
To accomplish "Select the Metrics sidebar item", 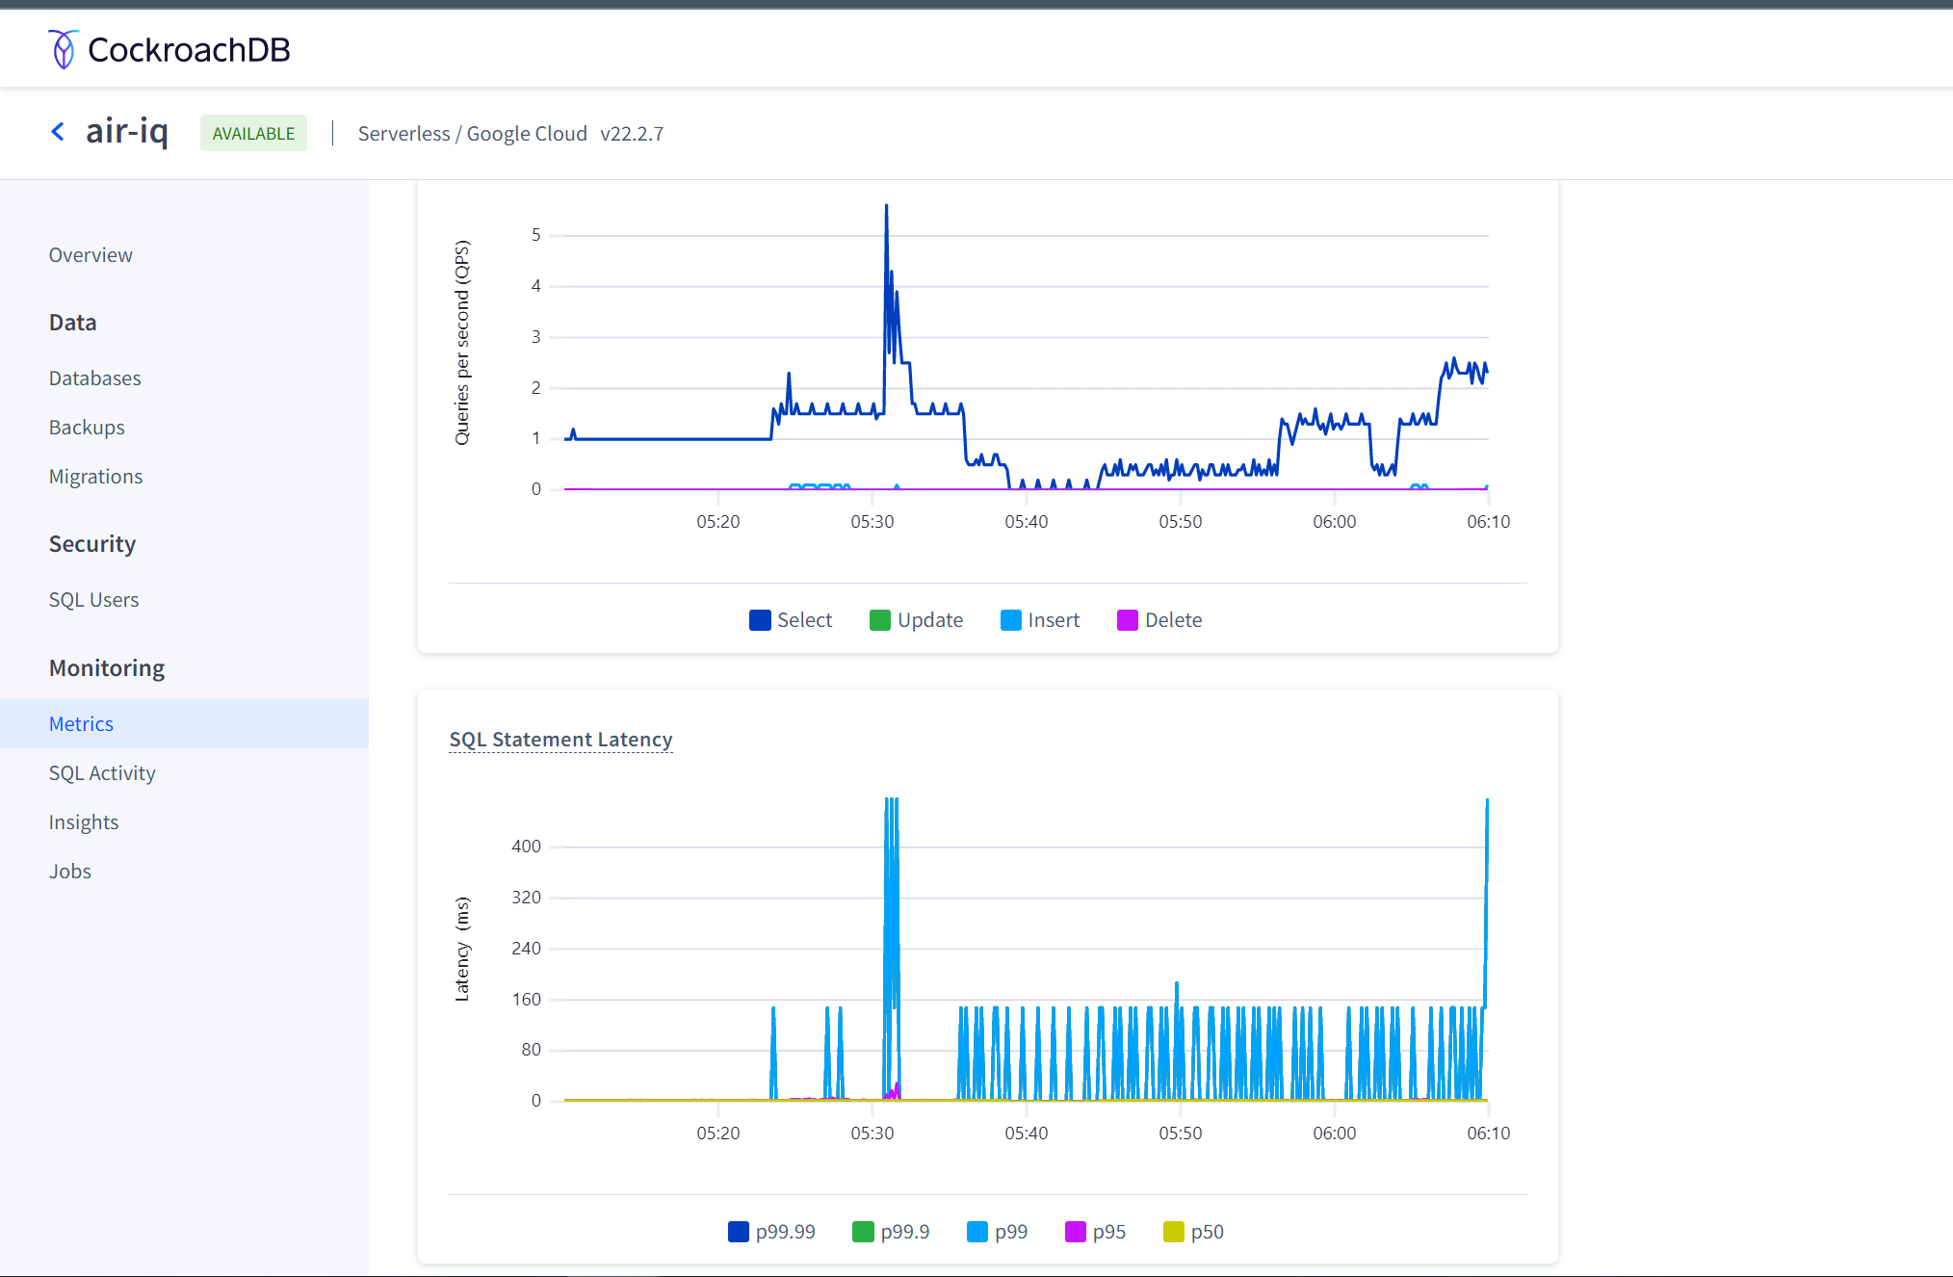I will click(81, 724).
